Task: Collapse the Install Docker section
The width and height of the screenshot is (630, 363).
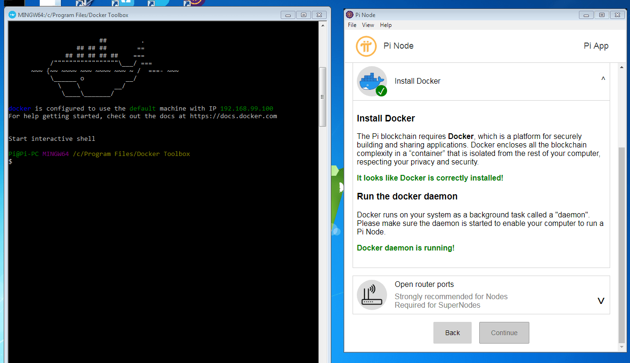Action: point(603,79)
